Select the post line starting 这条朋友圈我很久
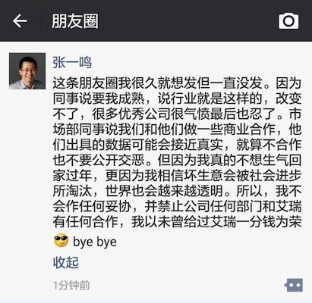 coord(177,83)
